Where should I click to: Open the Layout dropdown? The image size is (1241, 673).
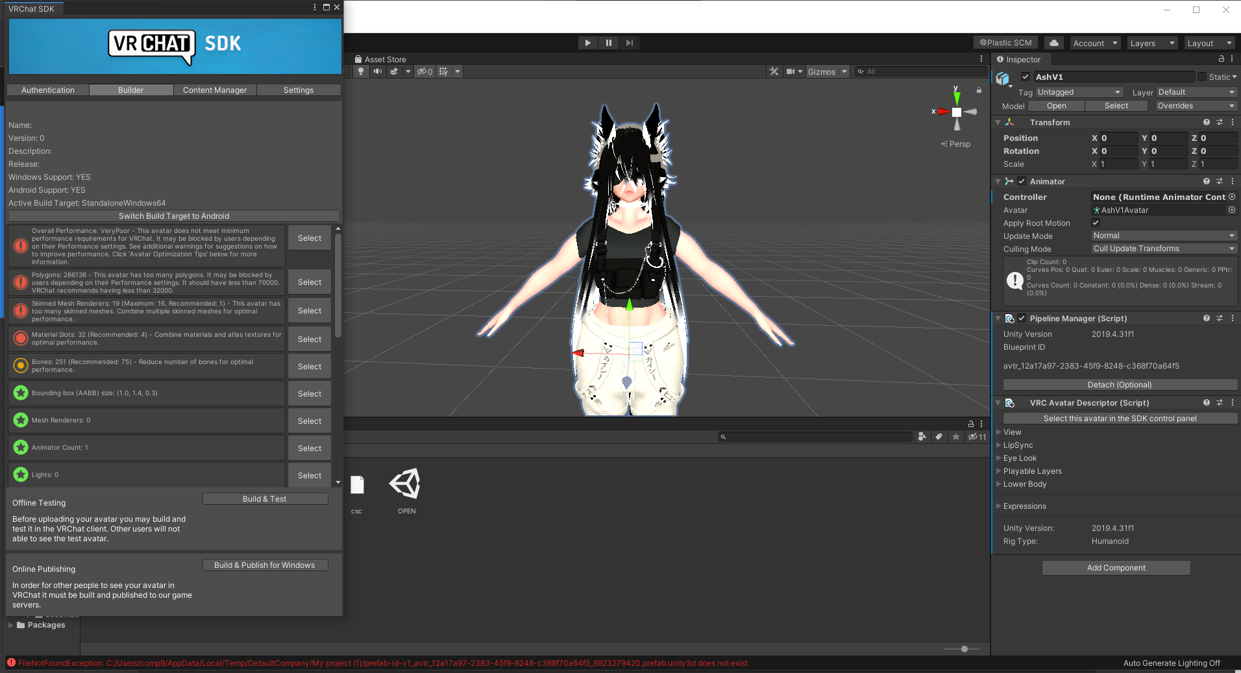click(x=1209, y=43)
